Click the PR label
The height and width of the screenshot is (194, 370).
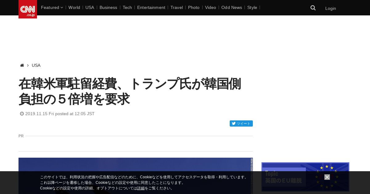[x=21, y=136]
